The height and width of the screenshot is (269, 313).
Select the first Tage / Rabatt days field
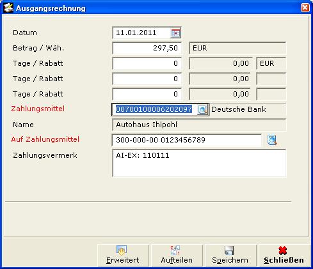point(147,63)
